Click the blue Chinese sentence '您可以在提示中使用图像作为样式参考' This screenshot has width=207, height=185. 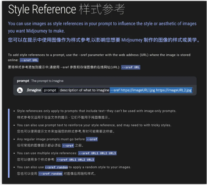coord(104,40)
